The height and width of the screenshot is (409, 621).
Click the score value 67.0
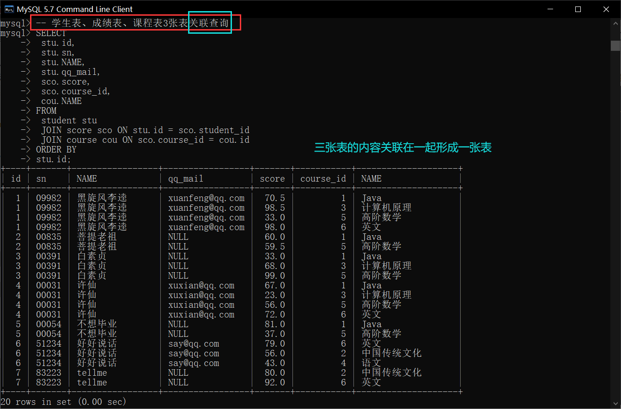(x=275, y=286)
